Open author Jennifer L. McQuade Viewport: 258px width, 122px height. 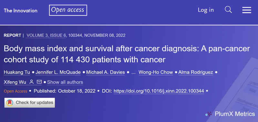tap(58, 72)
